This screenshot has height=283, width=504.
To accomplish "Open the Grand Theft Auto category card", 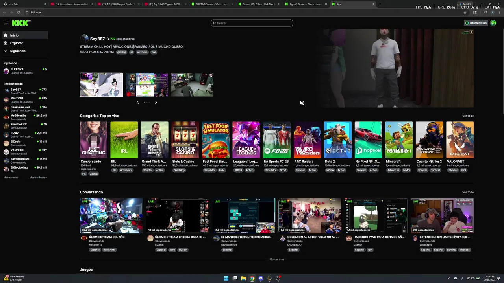I will 155,140.
